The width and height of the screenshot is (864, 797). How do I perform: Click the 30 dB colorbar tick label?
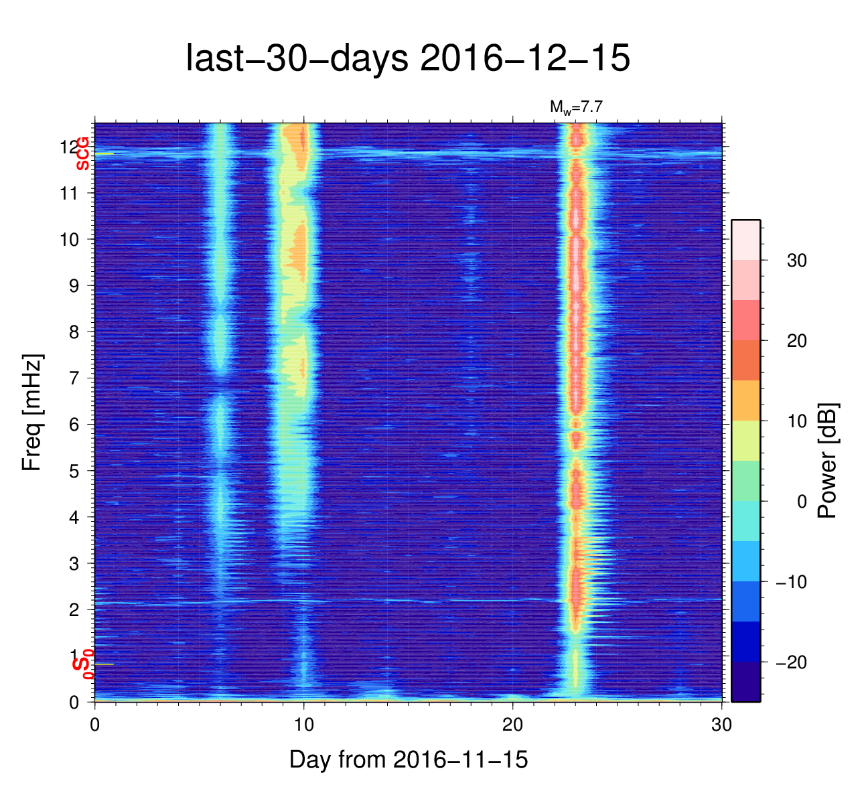[796, 261]
